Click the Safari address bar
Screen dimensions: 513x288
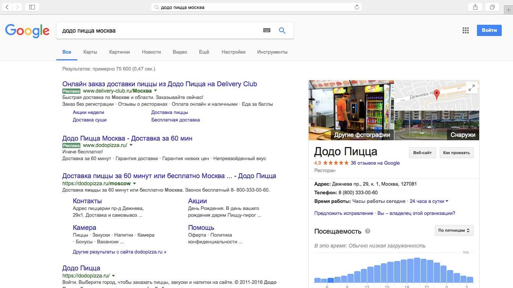[x=256, y=7]
